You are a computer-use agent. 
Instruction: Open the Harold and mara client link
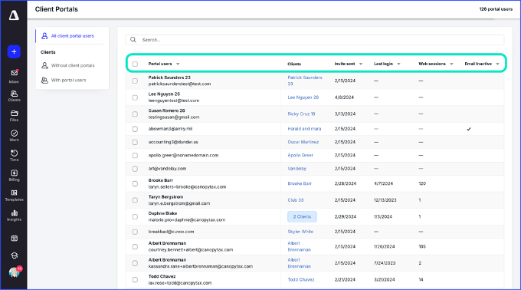tap(304, 129)
